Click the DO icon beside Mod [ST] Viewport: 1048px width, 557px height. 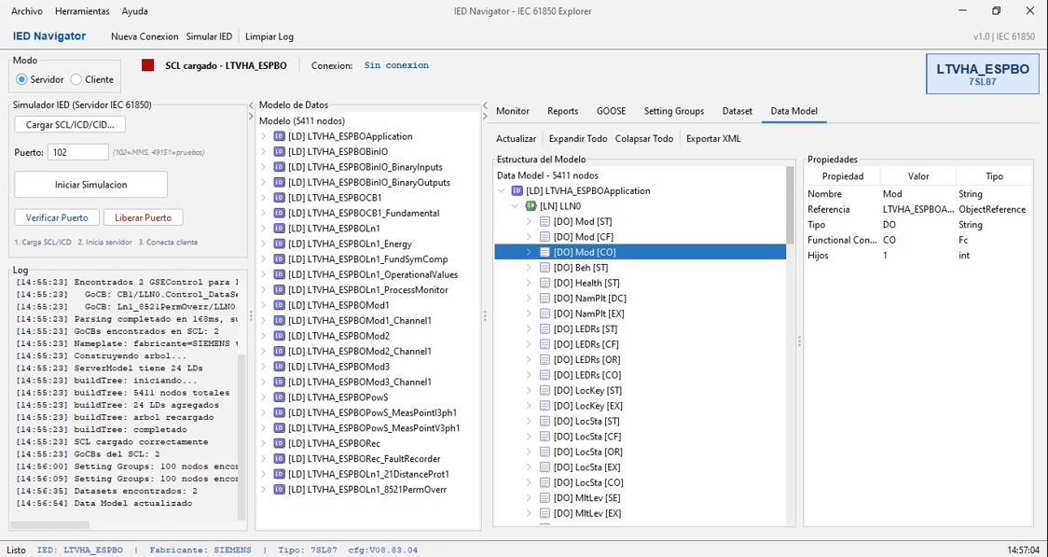pyautogui.click(x=545, y=221)
